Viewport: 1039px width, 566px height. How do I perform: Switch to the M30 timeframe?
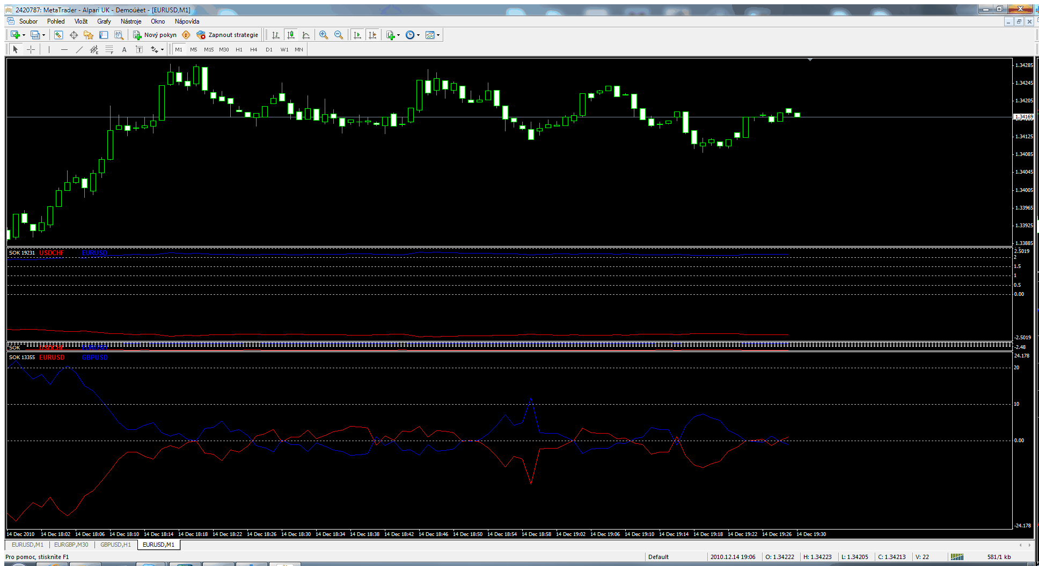[224, 49]
